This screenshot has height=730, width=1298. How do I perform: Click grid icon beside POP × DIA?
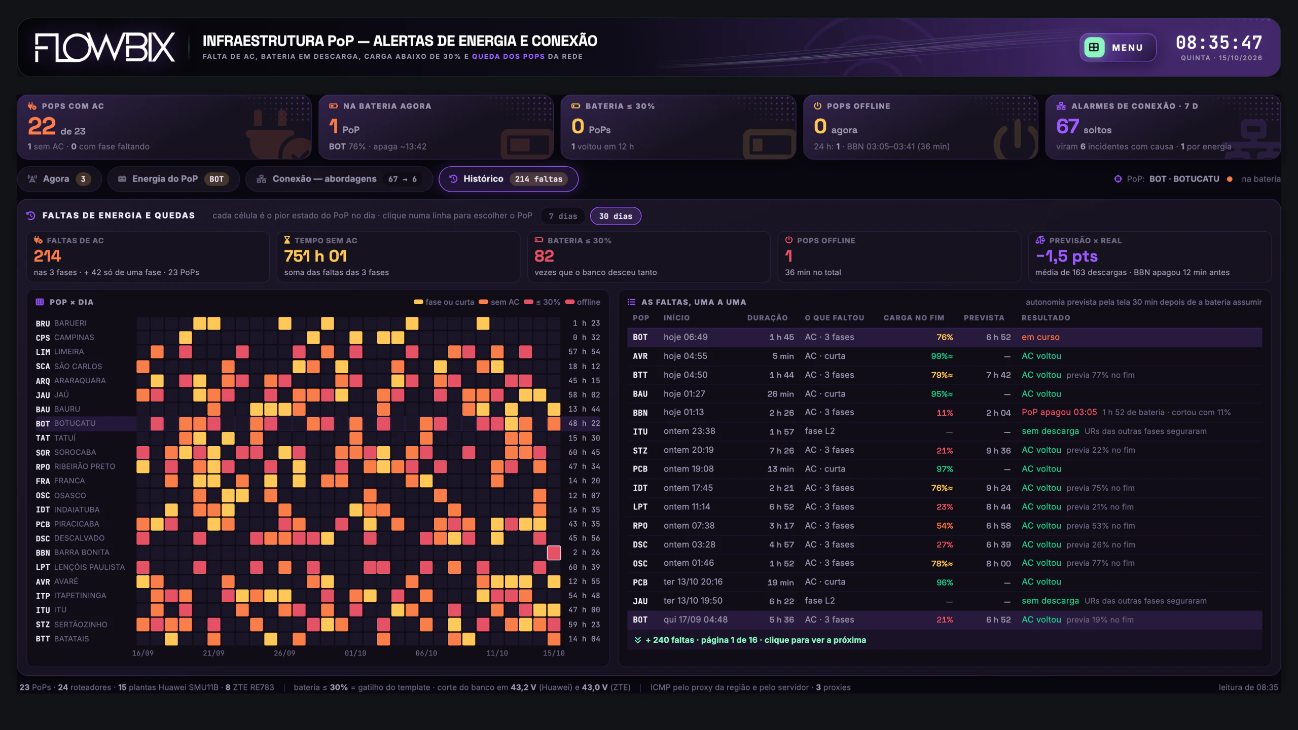pyautogui.click(x=40, y=302)
